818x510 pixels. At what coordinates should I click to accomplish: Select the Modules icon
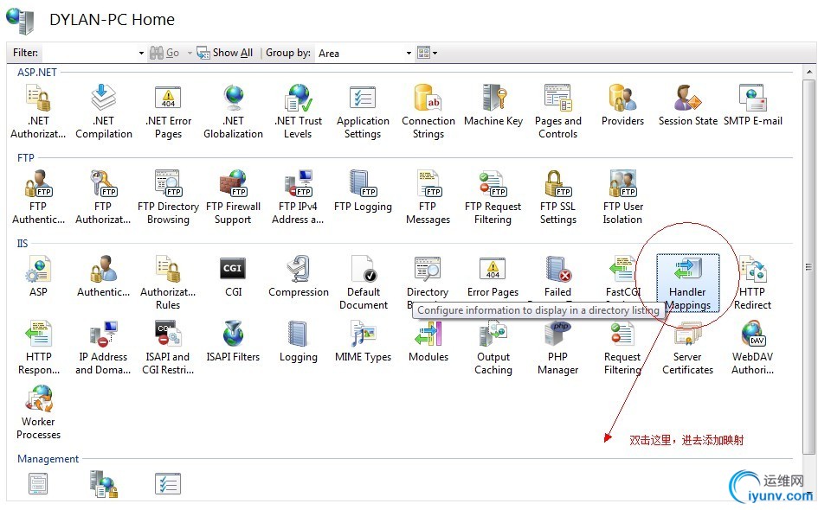(x=428, y=341)
